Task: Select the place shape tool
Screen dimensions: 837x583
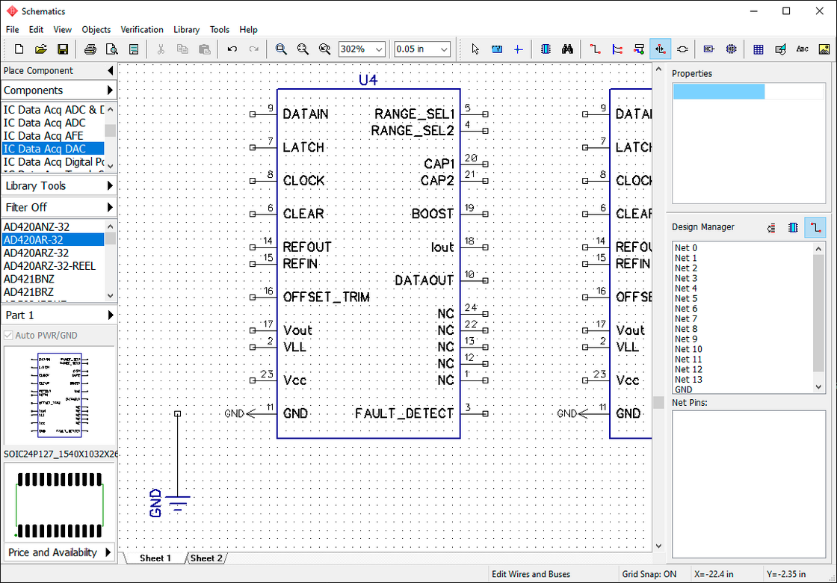Action: 780,49
